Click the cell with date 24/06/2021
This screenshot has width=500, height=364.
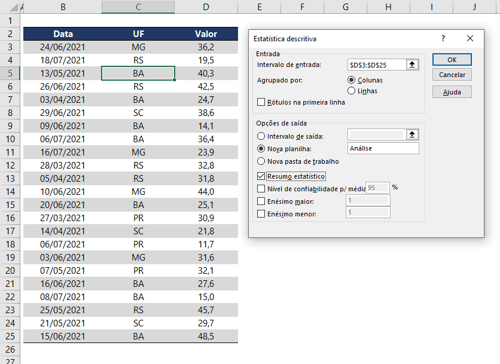(63, 47)
